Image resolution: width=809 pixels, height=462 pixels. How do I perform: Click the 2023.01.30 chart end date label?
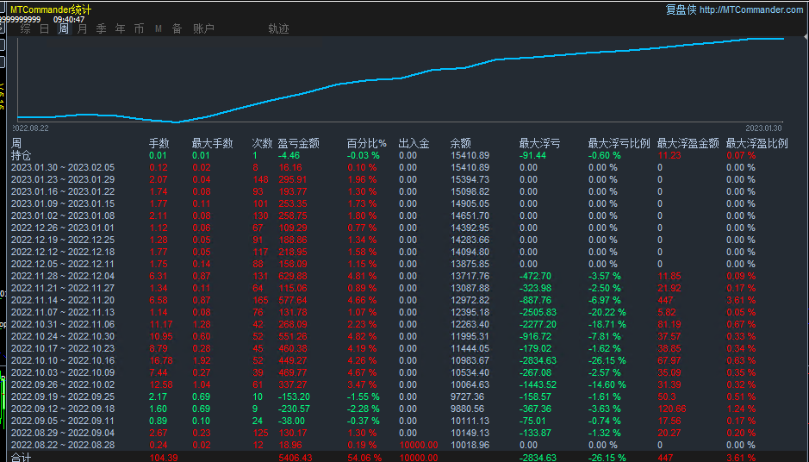coord(763,128)
